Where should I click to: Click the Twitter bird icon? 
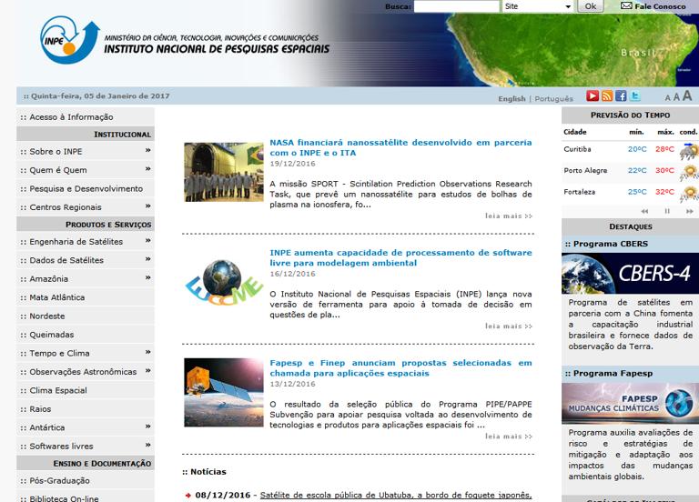pos(635,96)
